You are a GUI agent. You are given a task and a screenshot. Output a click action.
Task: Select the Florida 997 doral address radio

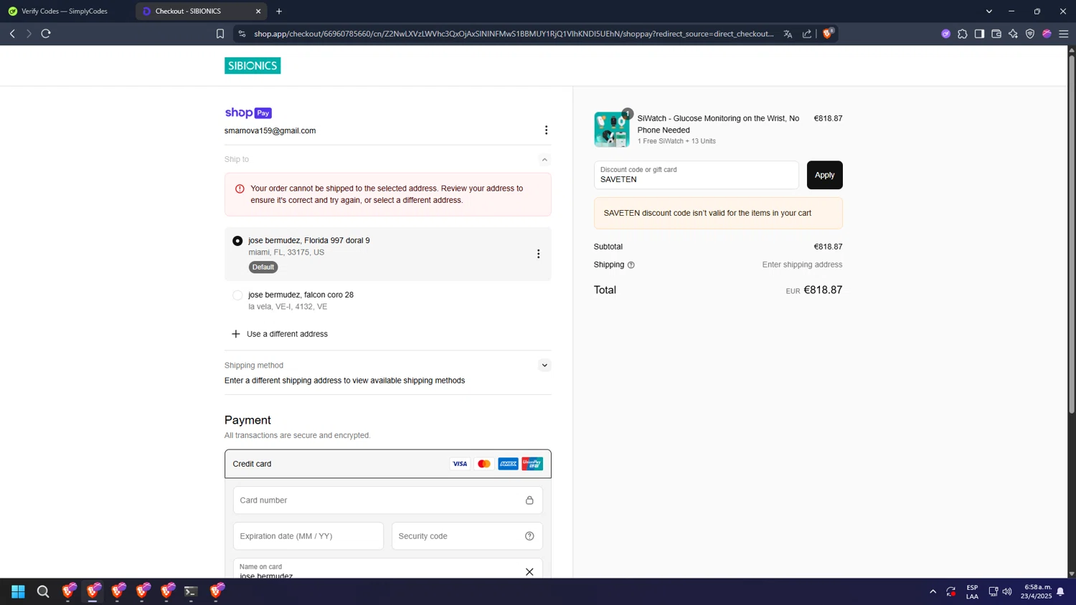point(237,241)
